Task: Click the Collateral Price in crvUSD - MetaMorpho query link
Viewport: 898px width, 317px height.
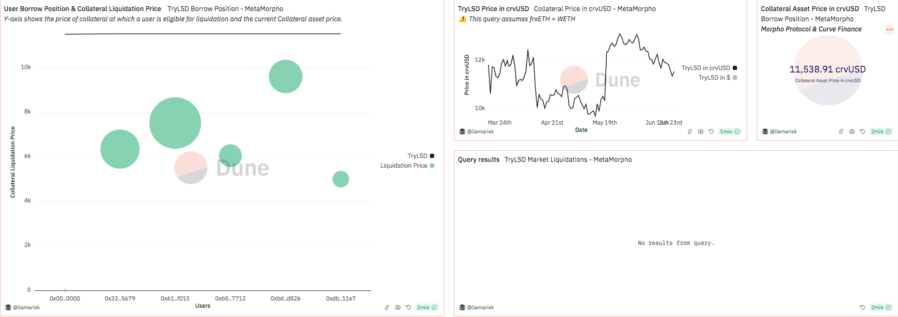Action: [595, 9]
